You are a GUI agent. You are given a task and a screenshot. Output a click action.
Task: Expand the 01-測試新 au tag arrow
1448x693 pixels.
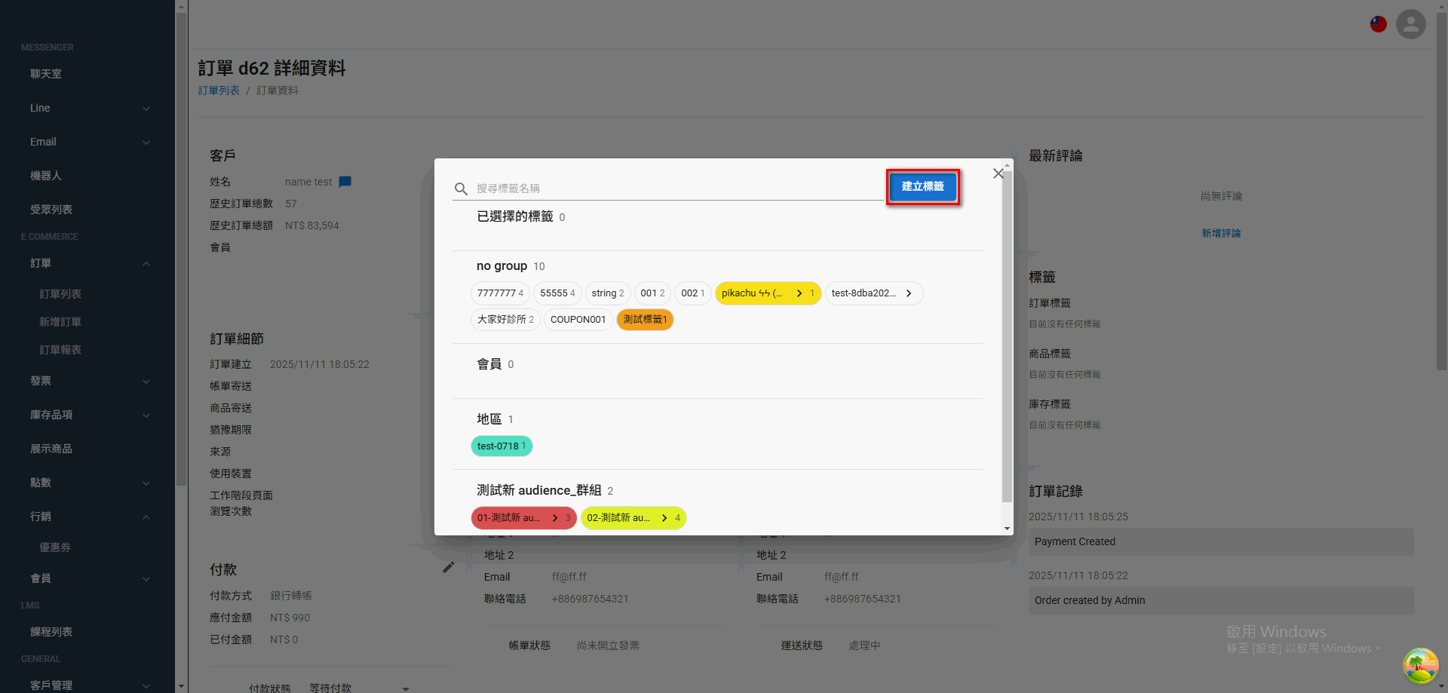tap(555, 518)
